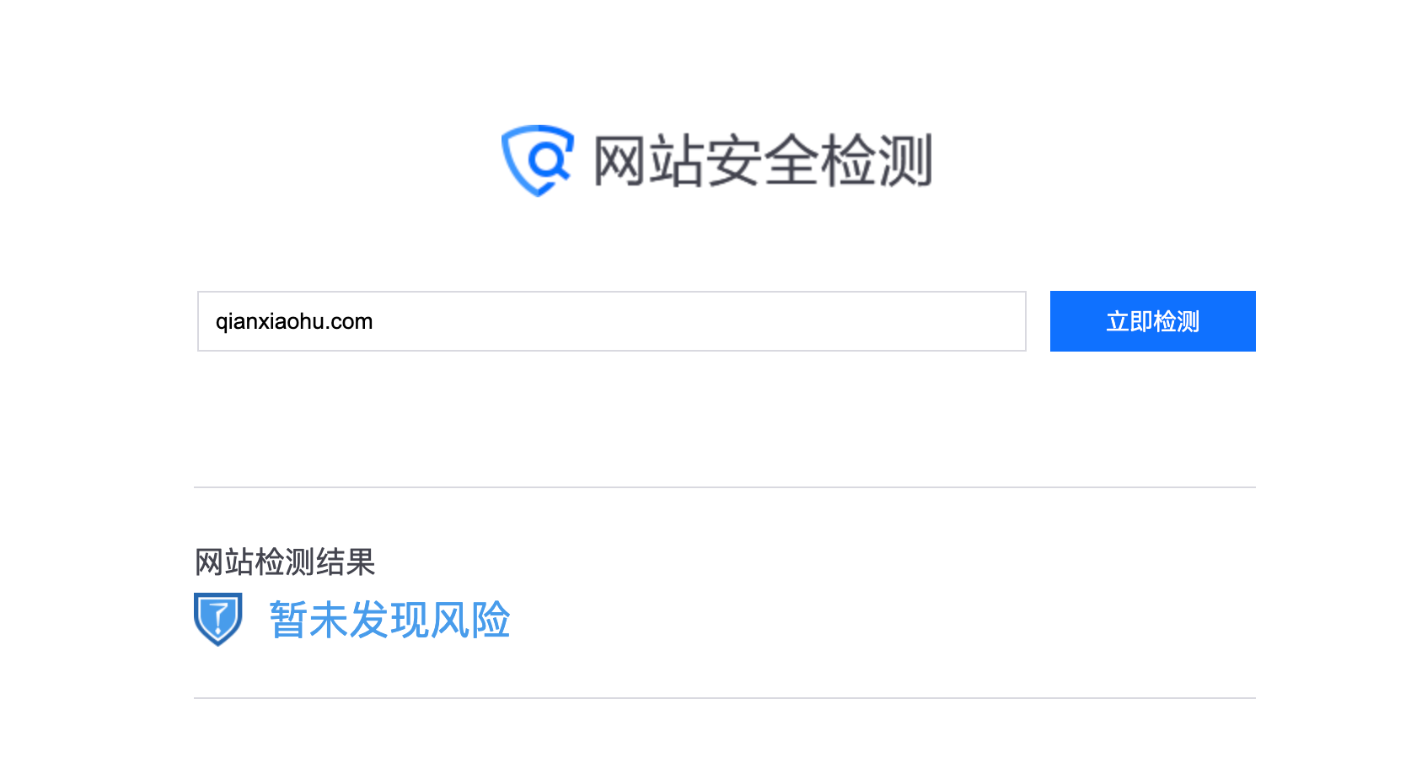Screen dimensions: 1411x774
Task: Click the 结果 characters in the results heading
Action: click(x=346, y=562)
